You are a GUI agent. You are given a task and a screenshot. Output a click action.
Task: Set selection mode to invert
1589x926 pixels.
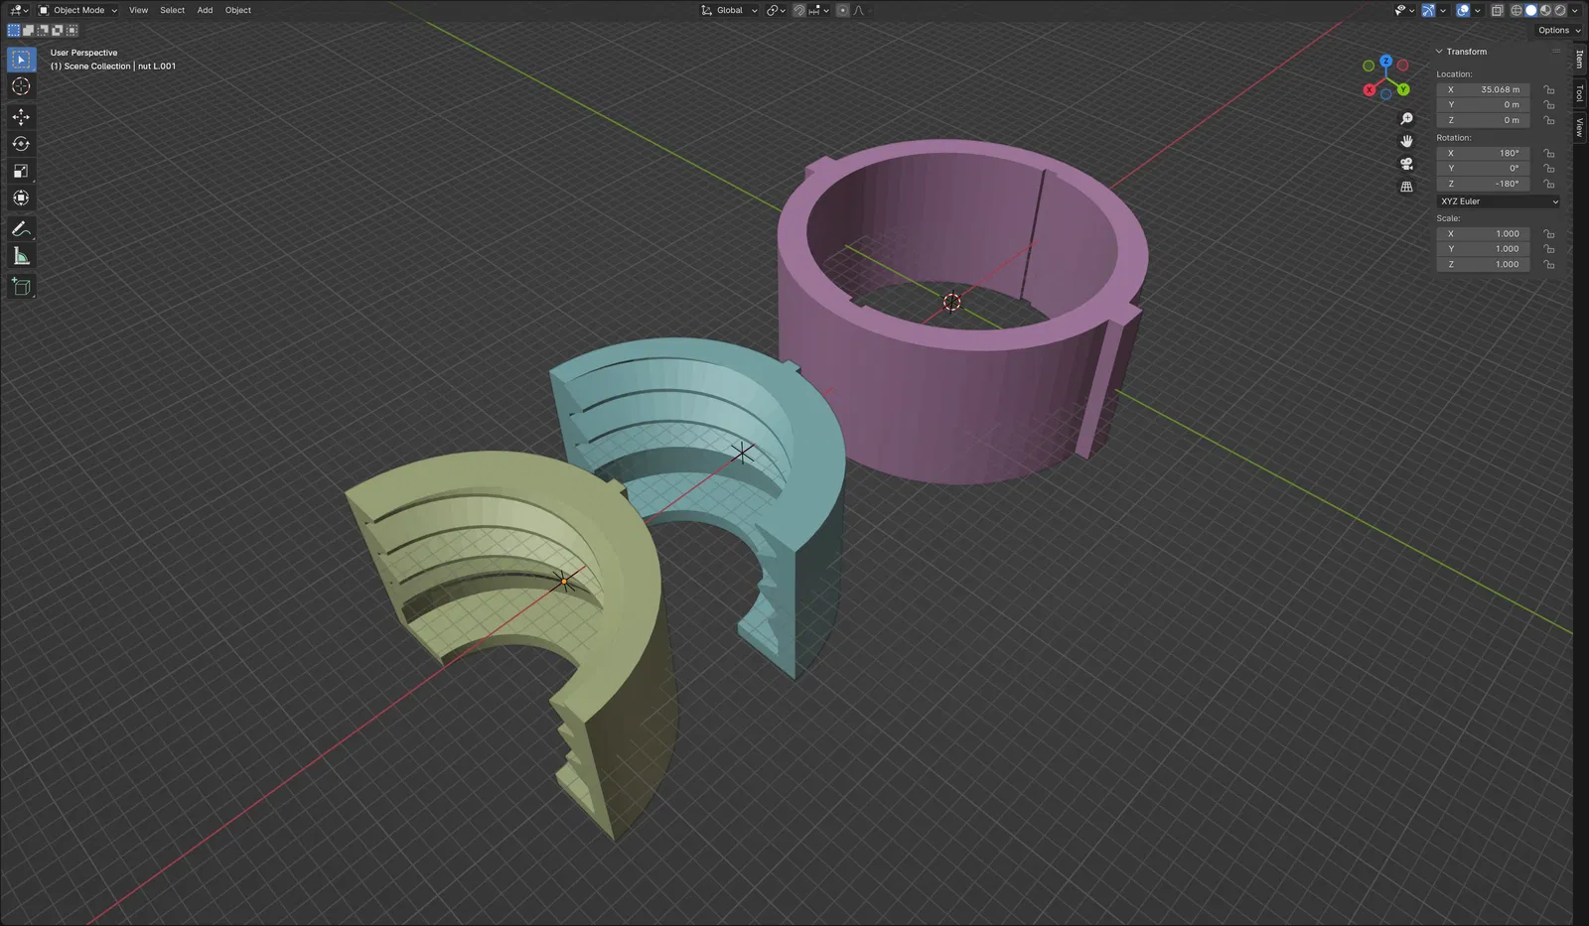click(58, 31)
